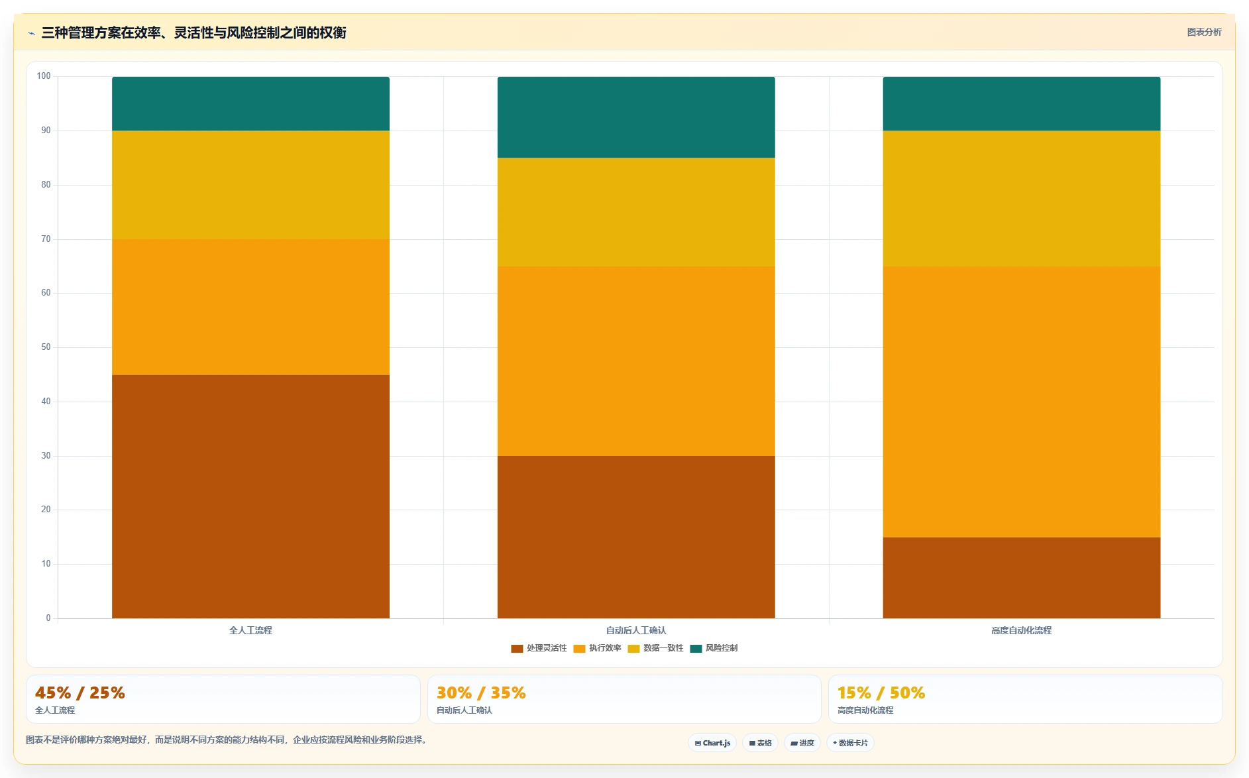Click 风险控制 segment of 全人工流程 bar
Screen dimensions: 1249x778
point(250,103)
